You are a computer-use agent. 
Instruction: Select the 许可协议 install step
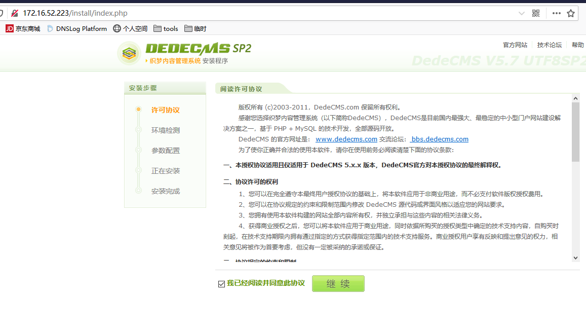165,110
